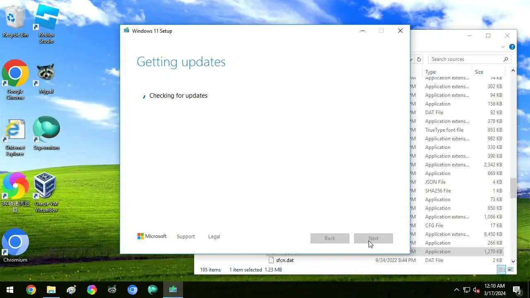Click the search magnifier in Explorer
Screen dimensions: 530x298
tap(506, 59)
